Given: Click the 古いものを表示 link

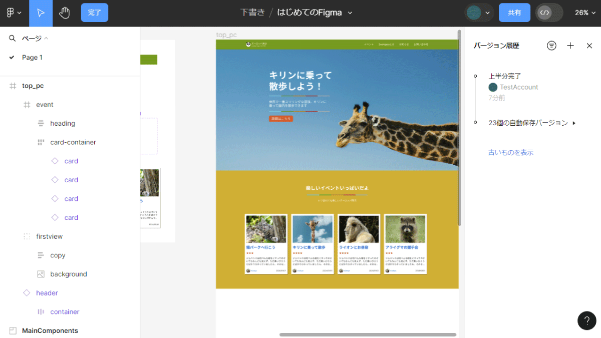Looking at the screenshot, I should [x=511, y=153].
